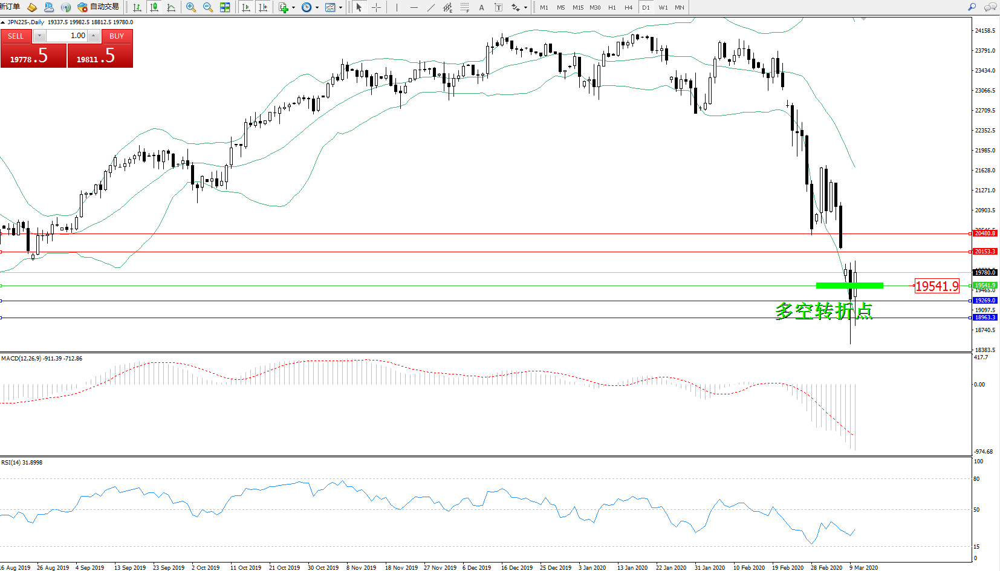Expand the periods clock dropdown
The width and height of the screenshot is (1000, 571).
pyautogui.click(x=317, y=8)
